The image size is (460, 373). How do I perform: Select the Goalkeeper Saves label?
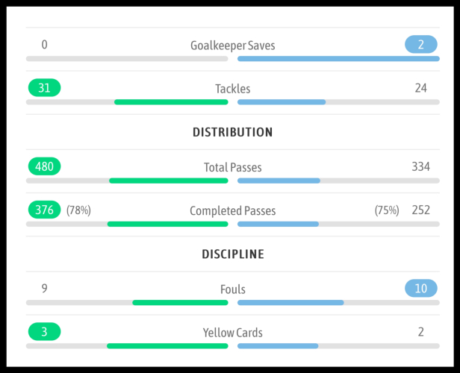point(232,46)
